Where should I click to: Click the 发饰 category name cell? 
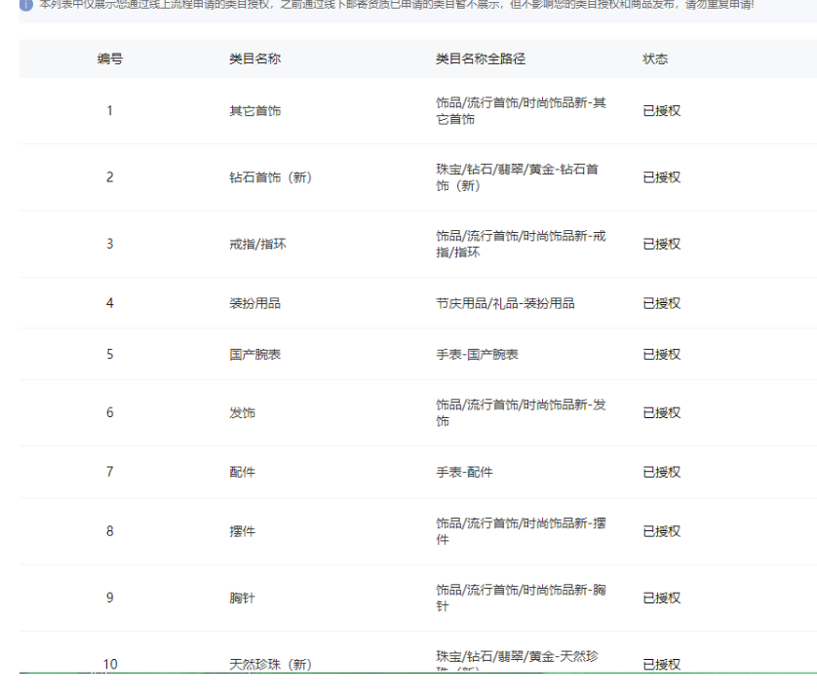click(242, 413)
